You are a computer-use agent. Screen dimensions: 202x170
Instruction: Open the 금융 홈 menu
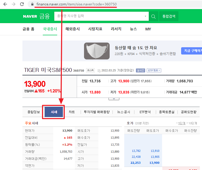pos(28,29)
